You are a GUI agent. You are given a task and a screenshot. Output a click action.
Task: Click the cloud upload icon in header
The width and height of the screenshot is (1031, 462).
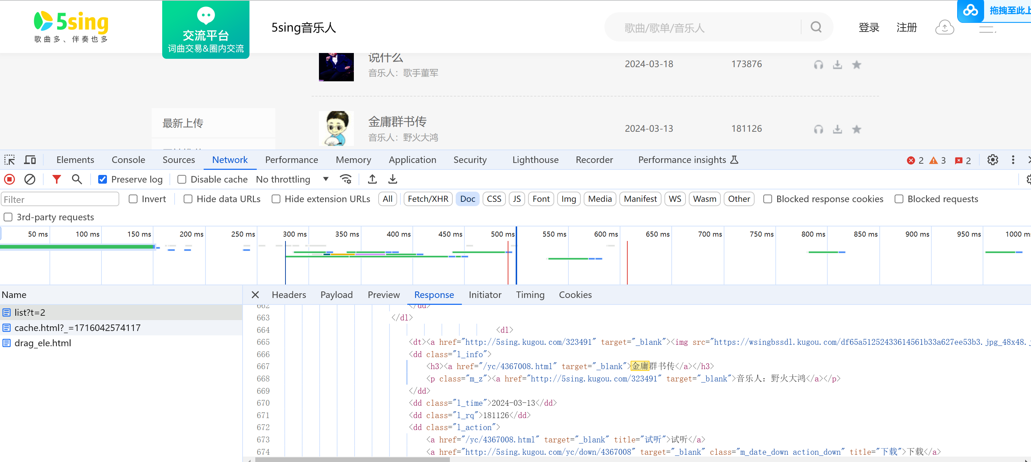944,27
